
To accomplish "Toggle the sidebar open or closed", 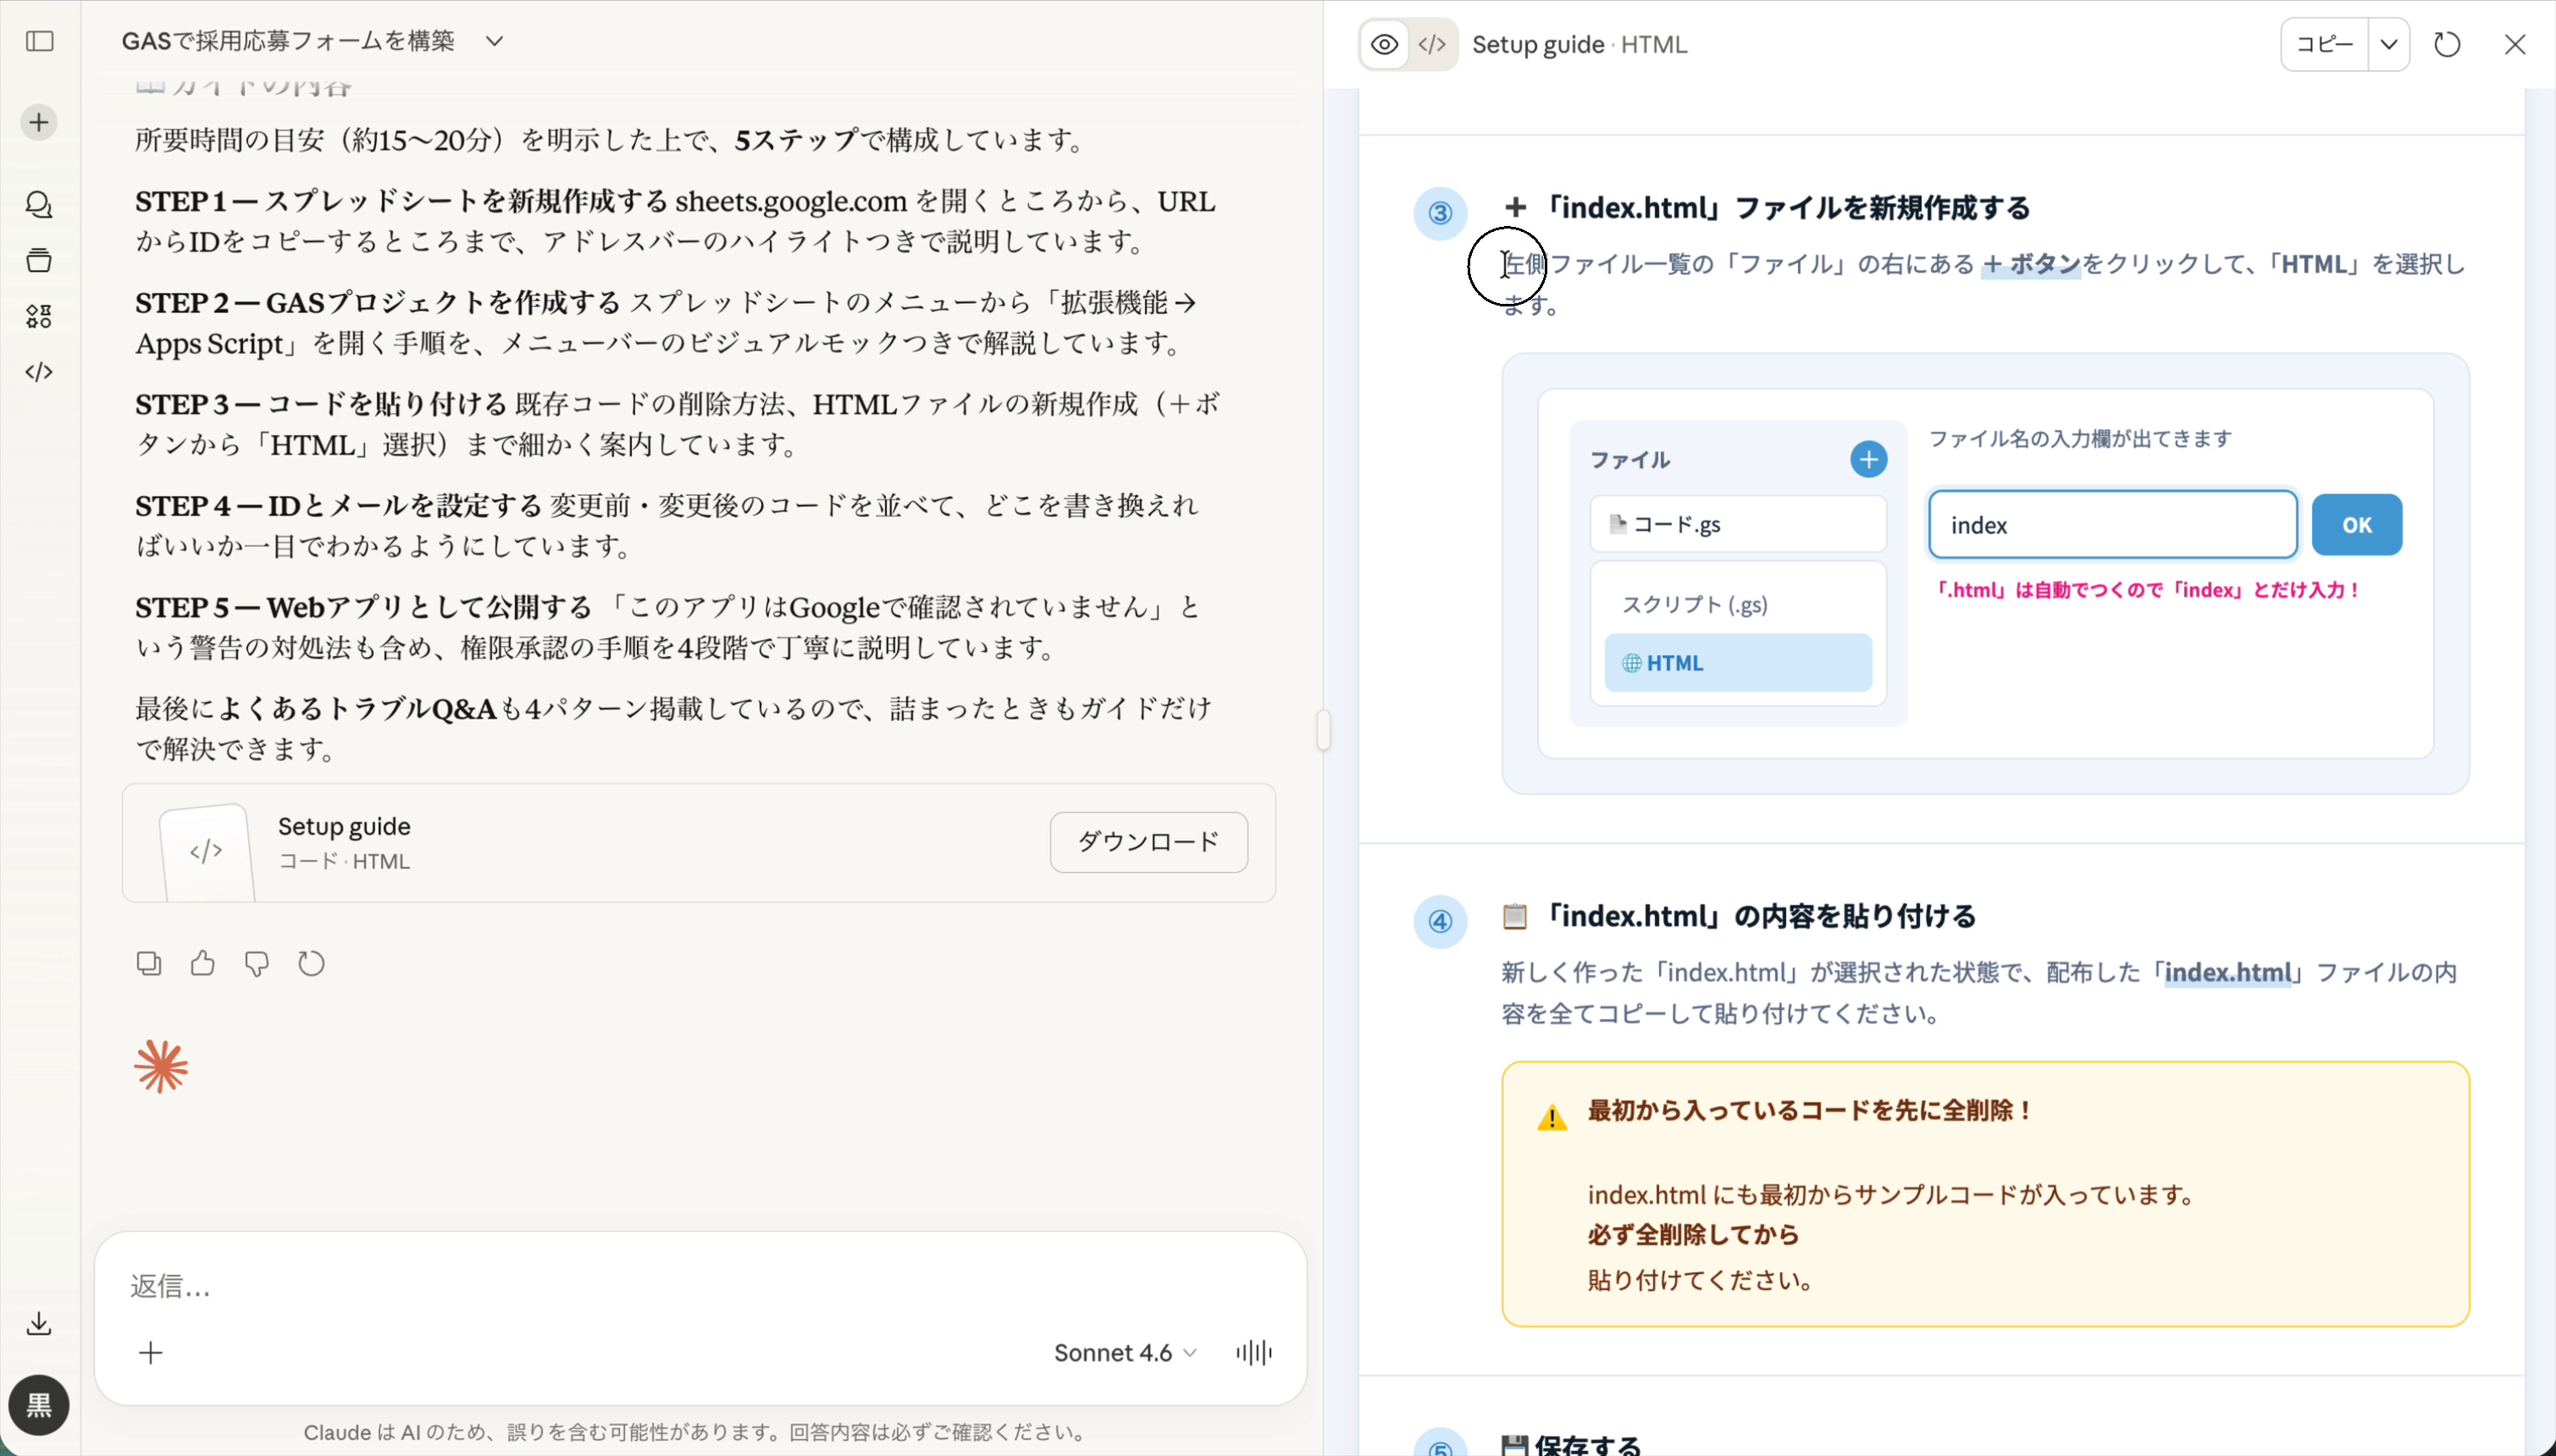I will (38, 41).
